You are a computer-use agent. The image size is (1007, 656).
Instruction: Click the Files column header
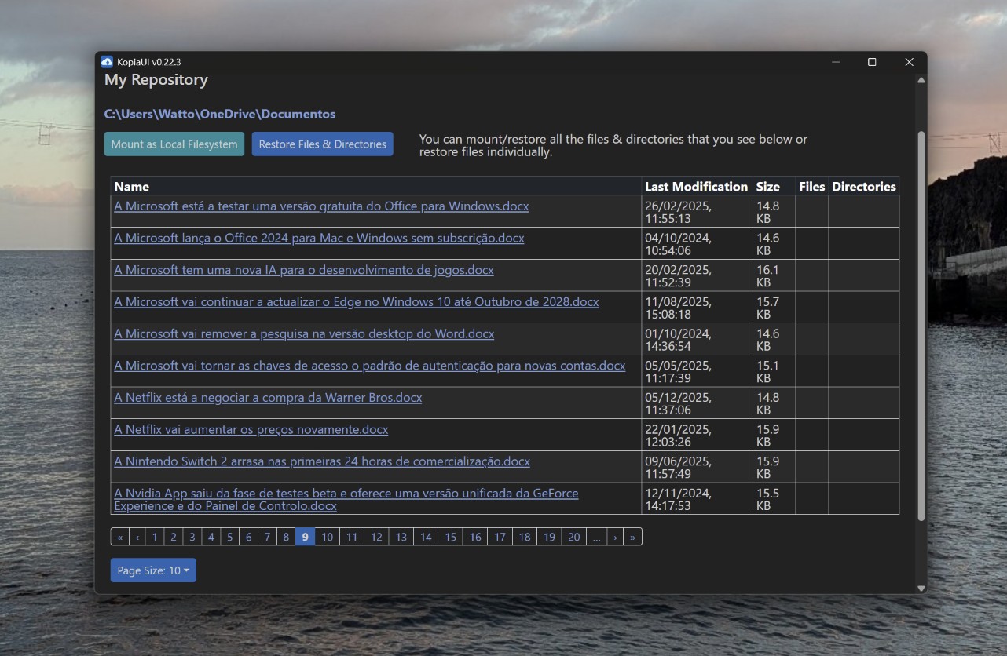[x=812, y=187]
